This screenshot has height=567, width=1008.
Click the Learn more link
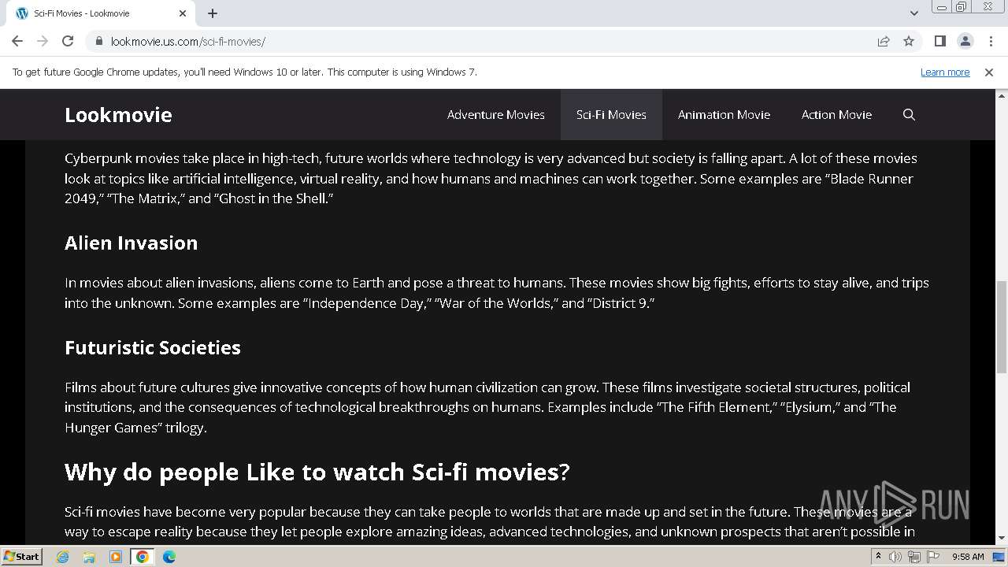[x=945, y=72]
